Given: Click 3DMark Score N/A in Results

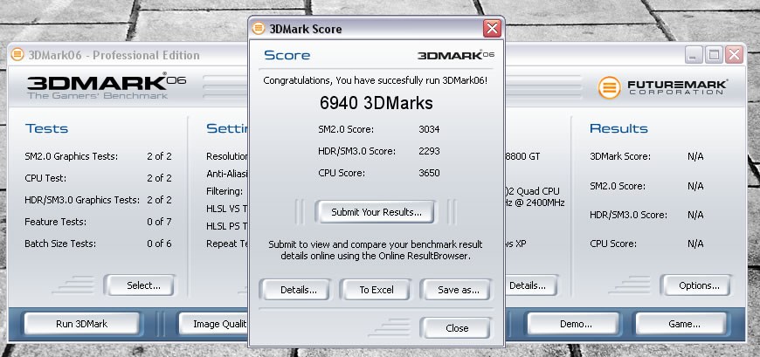Looking at the screenshot, I should click(x=646, y=156).
